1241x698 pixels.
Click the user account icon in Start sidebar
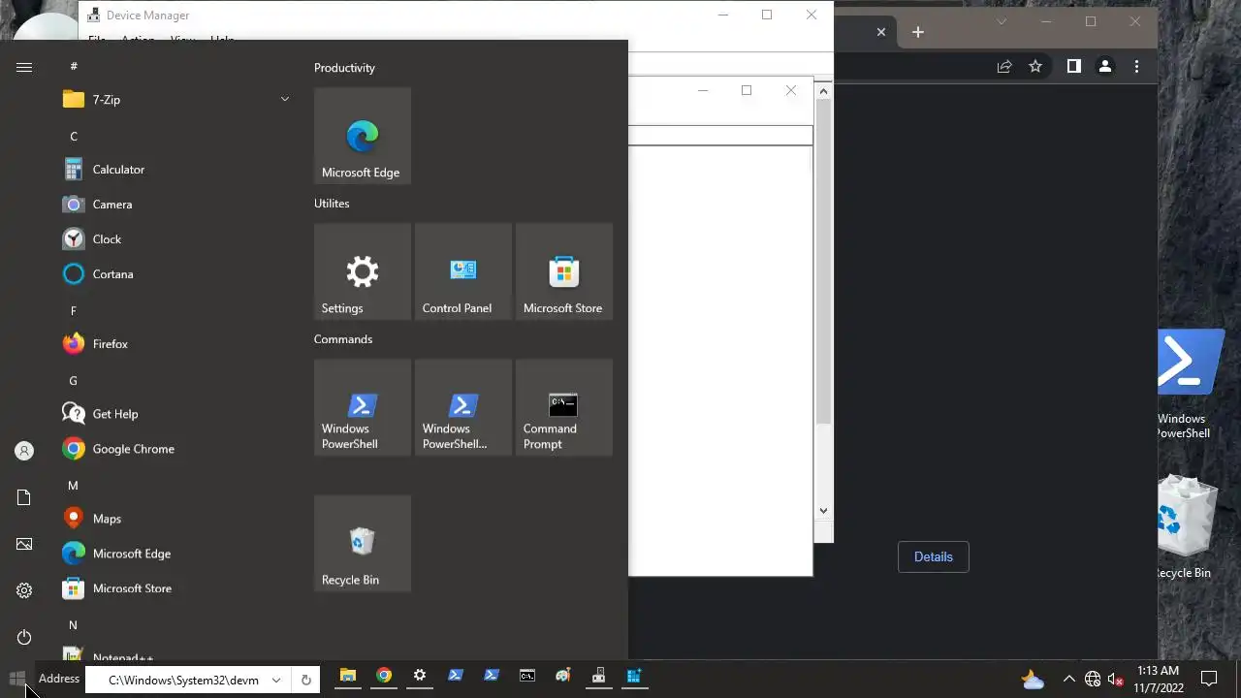pos(24,451)
